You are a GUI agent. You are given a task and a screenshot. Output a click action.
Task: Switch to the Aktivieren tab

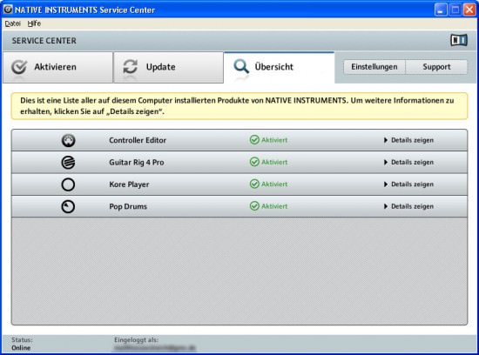tap(57, 67)
